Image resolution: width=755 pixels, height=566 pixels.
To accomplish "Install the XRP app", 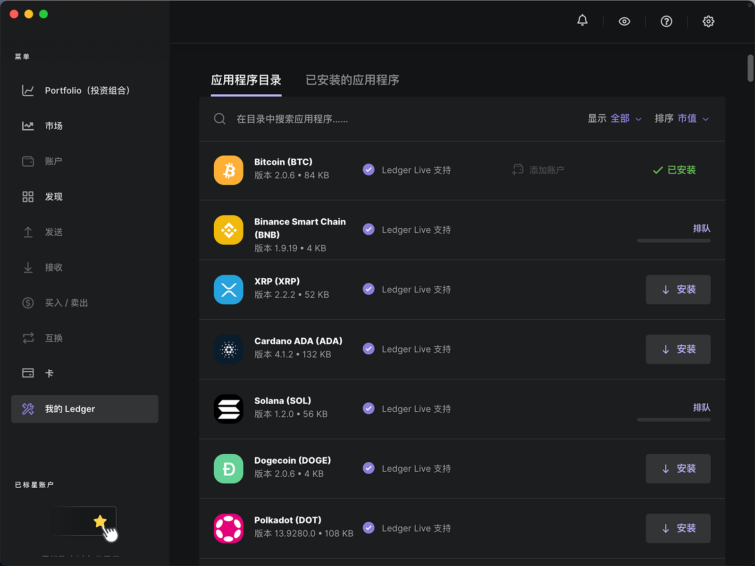I will click(x=678, y=290).
